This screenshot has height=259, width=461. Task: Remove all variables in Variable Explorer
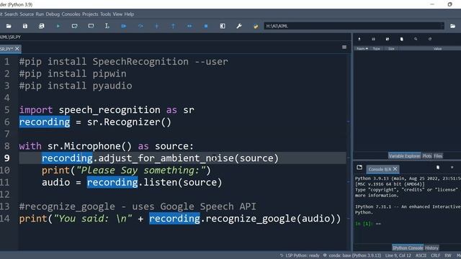tap(402, 39)
